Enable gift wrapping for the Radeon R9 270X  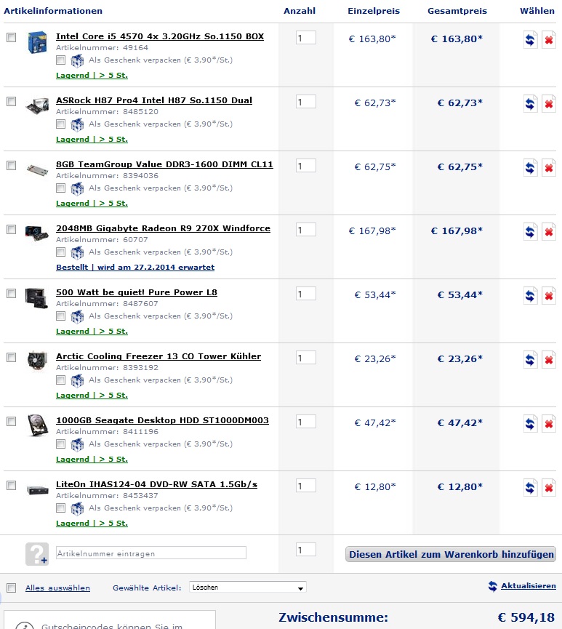(60, 252)
